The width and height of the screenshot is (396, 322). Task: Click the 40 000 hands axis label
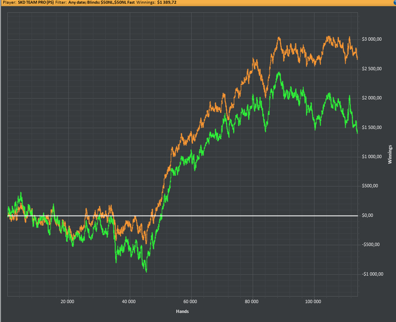tap(129, 302)
